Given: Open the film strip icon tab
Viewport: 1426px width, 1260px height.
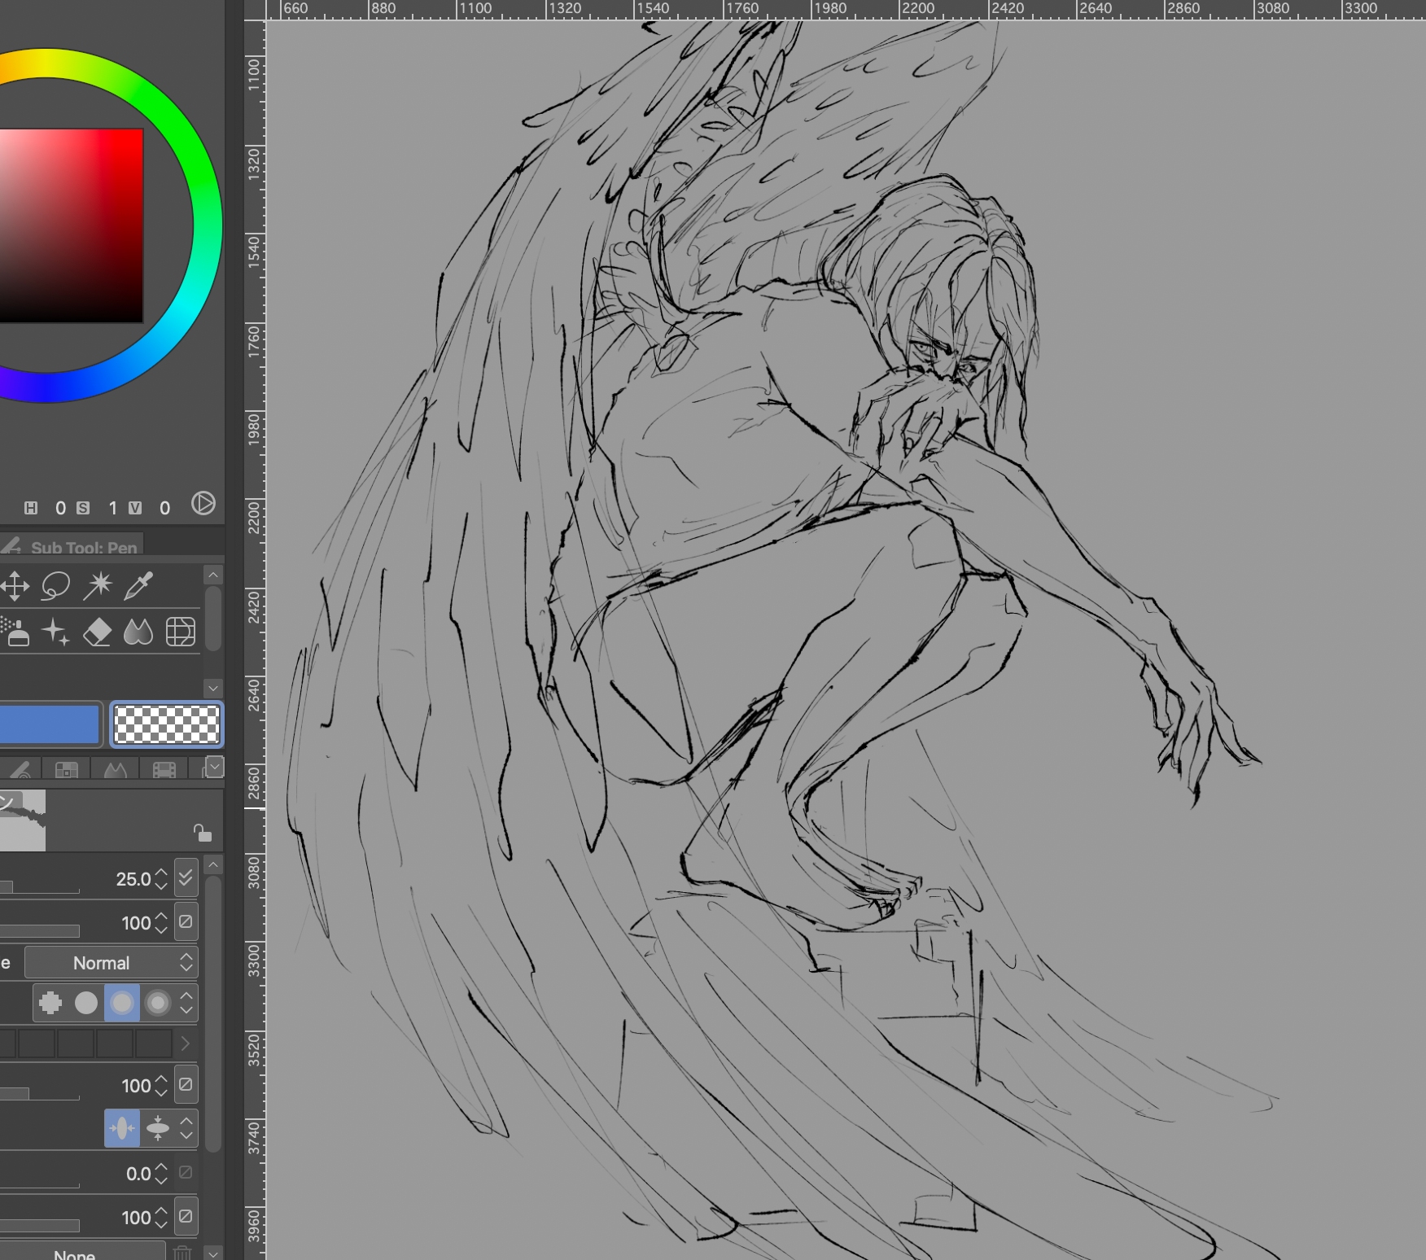Looking at the screenshot, I should point(164,769).
